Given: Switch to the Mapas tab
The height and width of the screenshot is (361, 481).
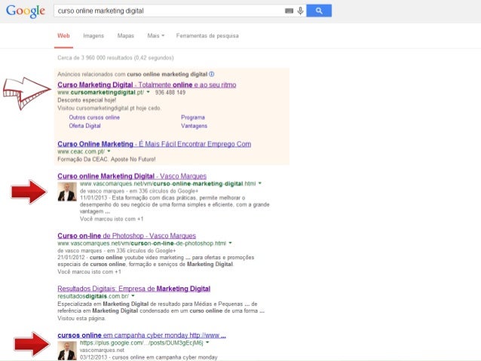Looking at the screenshot, I should [x=125, y=35].
